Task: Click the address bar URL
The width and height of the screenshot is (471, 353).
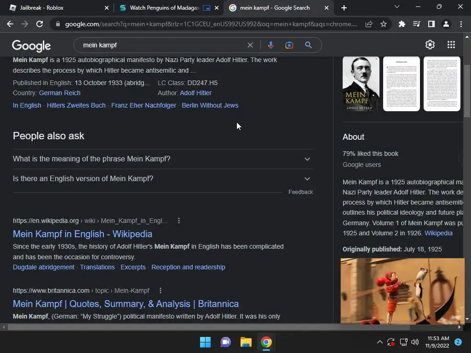Action: coord(211,24)
